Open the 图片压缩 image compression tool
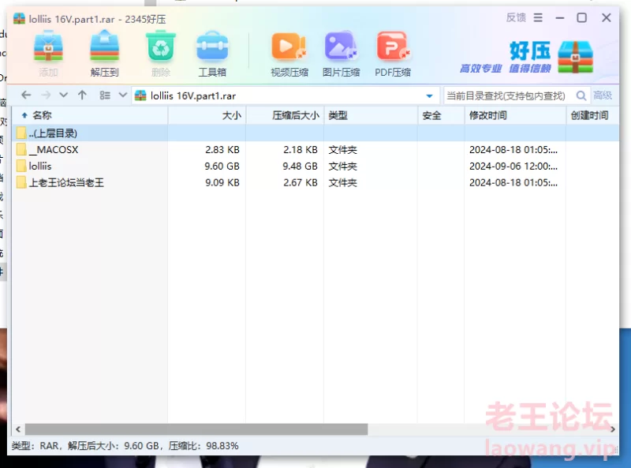The height and width of the screenshot is (468, 631). (x=341, y=47)
